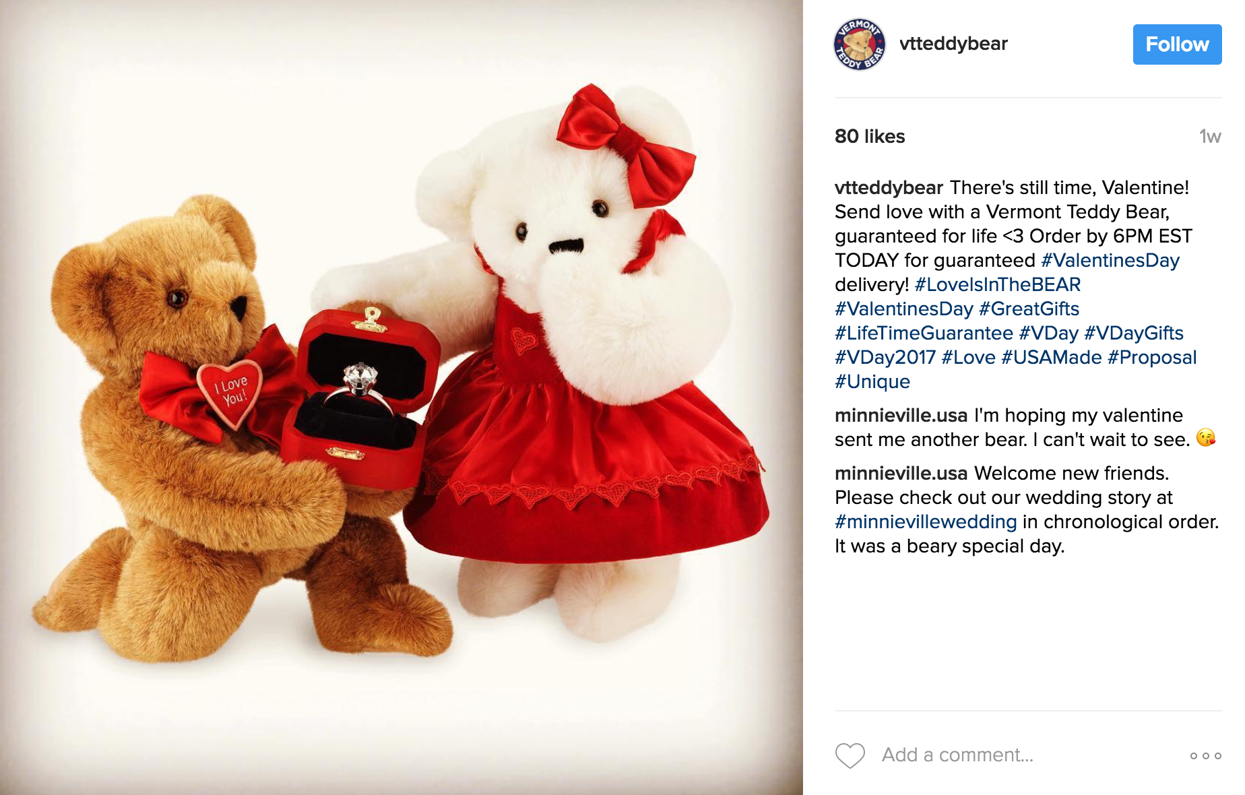
Task: Open the #Unique hashtag
Action: (872, 381)
